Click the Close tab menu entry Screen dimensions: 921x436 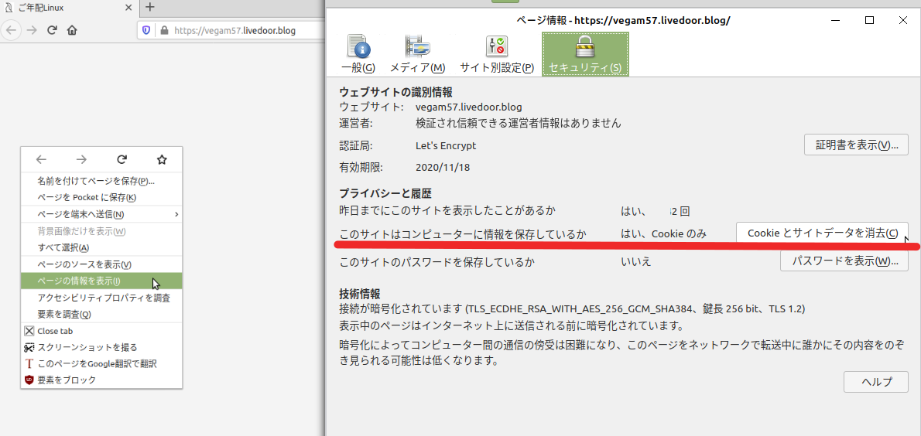[x=101, y=331]
